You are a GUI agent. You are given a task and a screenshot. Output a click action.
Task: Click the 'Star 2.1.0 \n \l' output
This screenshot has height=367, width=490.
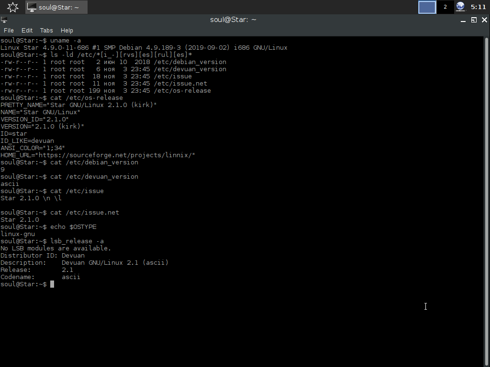(31, 198)
